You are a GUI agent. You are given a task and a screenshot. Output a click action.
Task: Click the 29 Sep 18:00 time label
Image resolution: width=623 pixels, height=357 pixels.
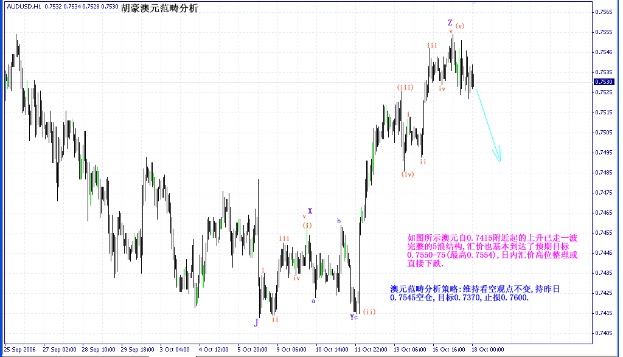click(137, 350)
